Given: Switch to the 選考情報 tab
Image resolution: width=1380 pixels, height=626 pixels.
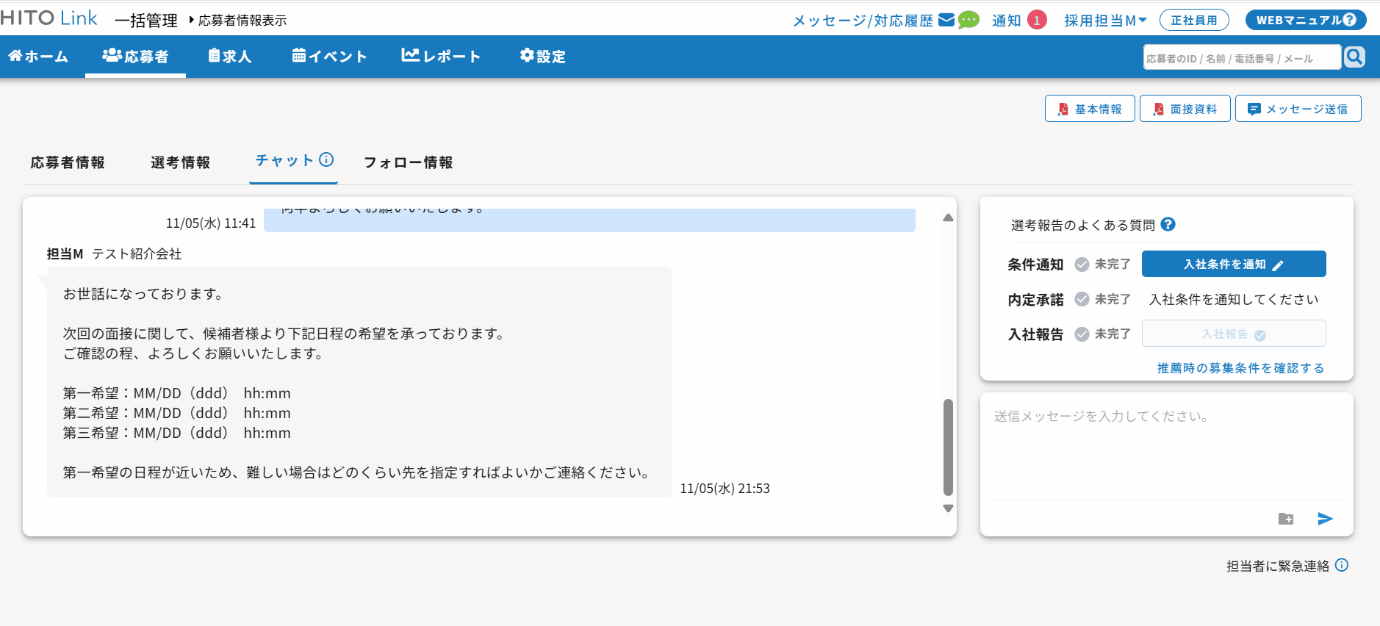Looking at the screenshot, I should tap(181, 162).
